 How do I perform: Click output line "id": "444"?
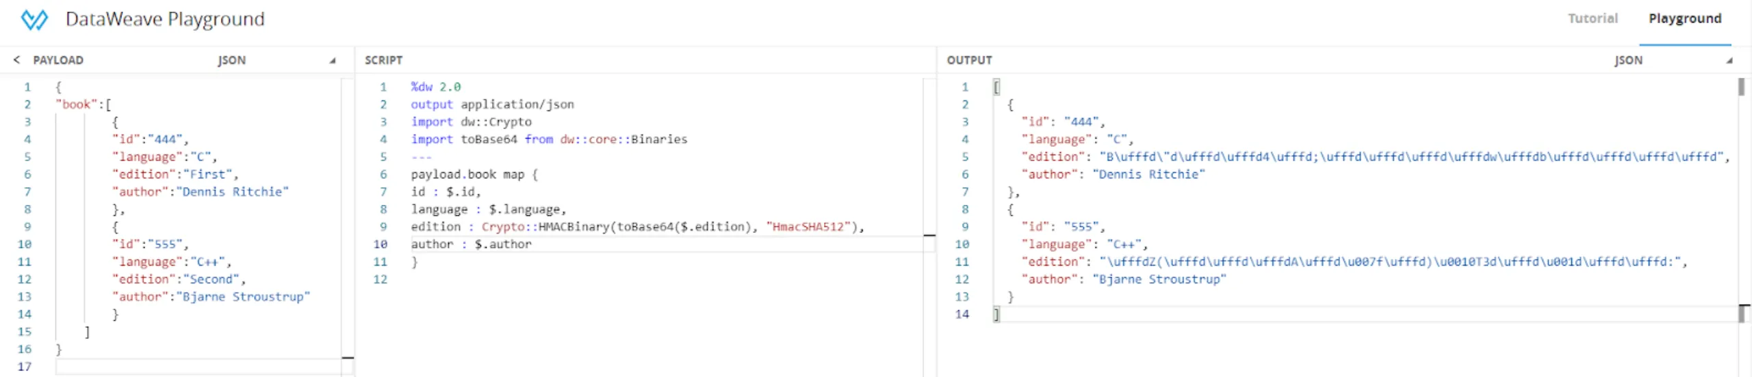(x=1063, y=122)
